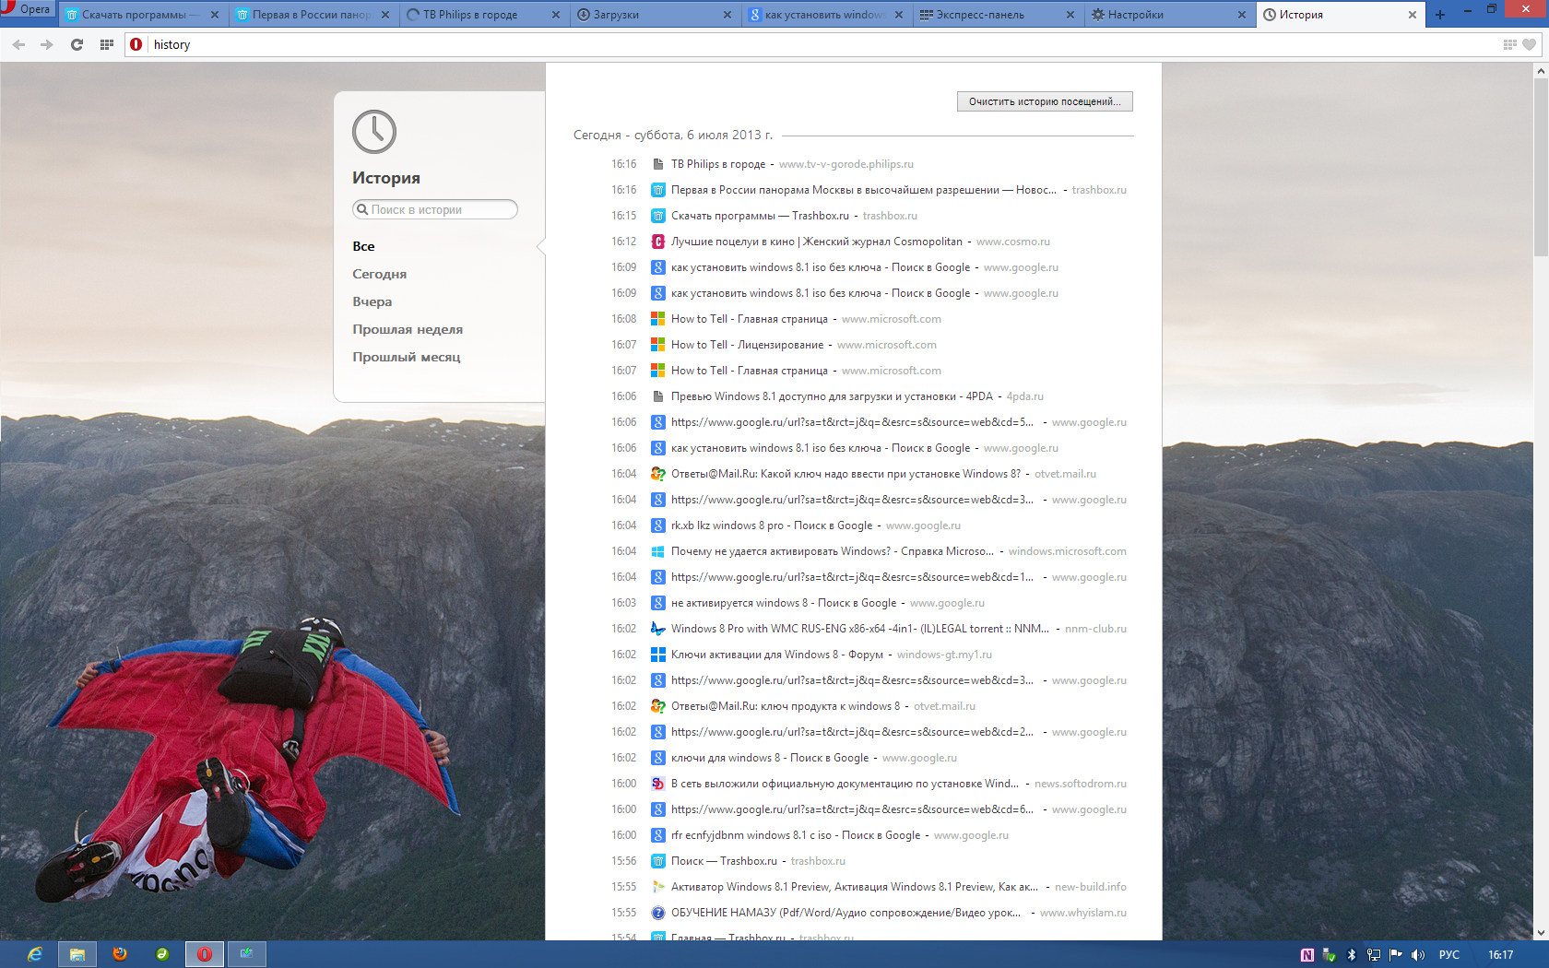Image resolution: width=1549 pixels, height=968 pixels.
Task: Click the Opera icon in the taskbar
Action: (x=205, y=954)
